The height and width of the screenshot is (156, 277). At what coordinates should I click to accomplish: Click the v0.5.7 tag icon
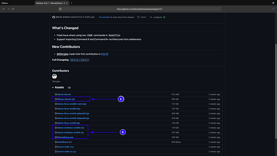(138, 17)
